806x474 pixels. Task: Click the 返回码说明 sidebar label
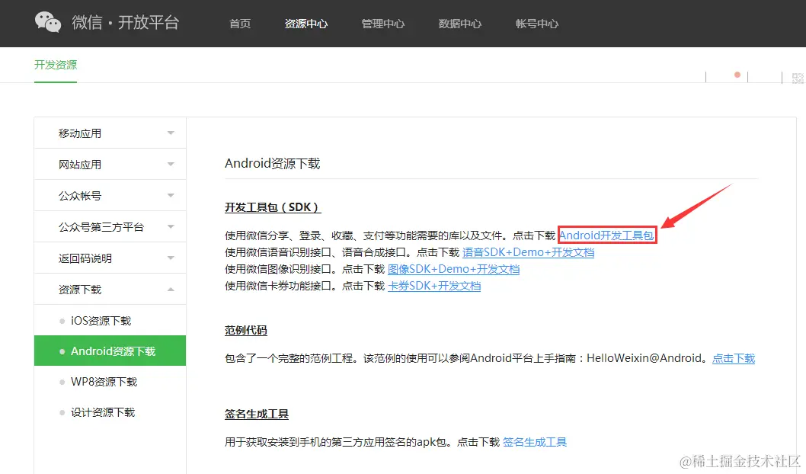(x=85, y=258)
